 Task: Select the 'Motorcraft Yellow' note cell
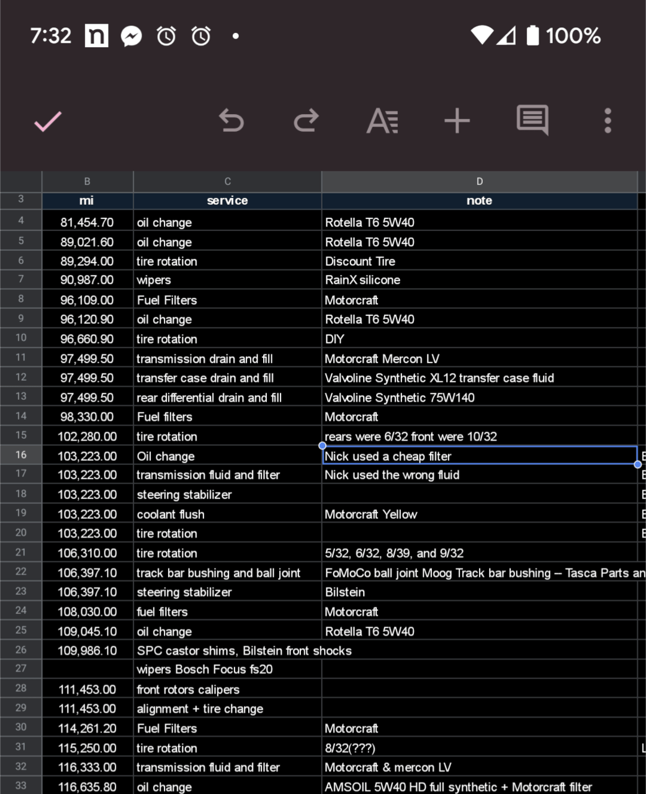pyautogui.click(x=480, y=514)
